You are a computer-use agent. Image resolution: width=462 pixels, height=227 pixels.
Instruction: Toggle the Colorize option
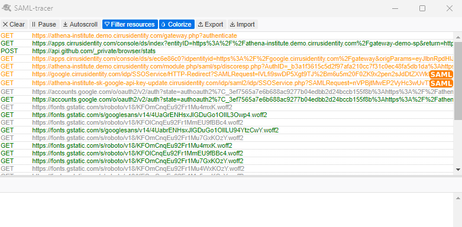pyautogui.click(x=177, y=24)
